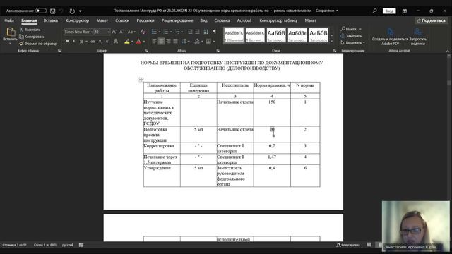Screen dimensions: 452x254
Task: Click the increase font size icon
Action: (x=114, y=32)
